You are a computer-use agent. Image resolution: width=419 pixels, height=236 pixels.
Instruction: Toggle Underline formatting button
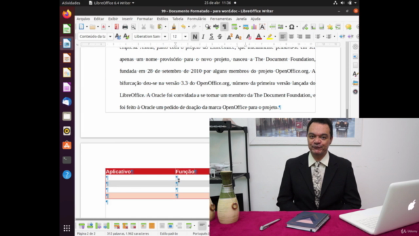pyautogui.click(x=211, y=37)
